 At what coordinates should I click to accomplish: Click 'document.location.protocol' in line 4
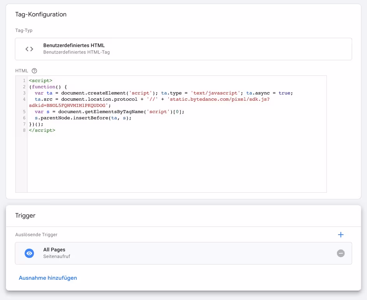click(x=99, y=99)
